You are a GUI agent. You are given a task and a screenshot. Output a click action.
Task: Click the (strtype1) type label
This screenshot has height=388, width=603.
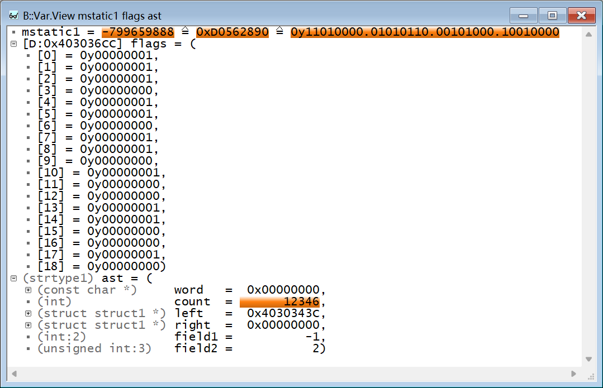point(58,278)
